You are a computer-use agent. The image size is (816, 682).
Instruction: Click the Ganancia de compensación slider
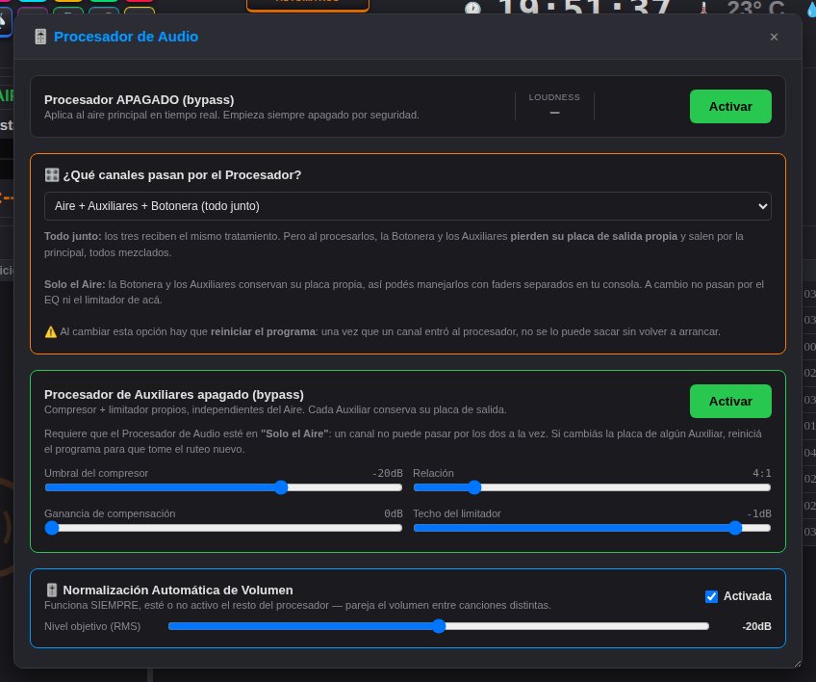[223, 528]
